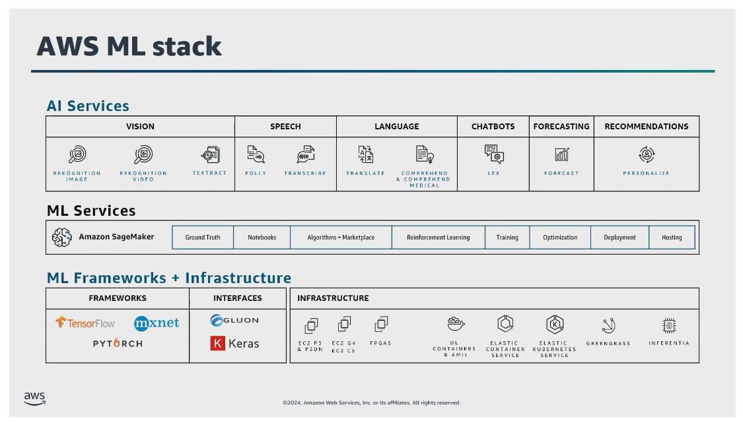Click the VISION column header

point(140,127)
